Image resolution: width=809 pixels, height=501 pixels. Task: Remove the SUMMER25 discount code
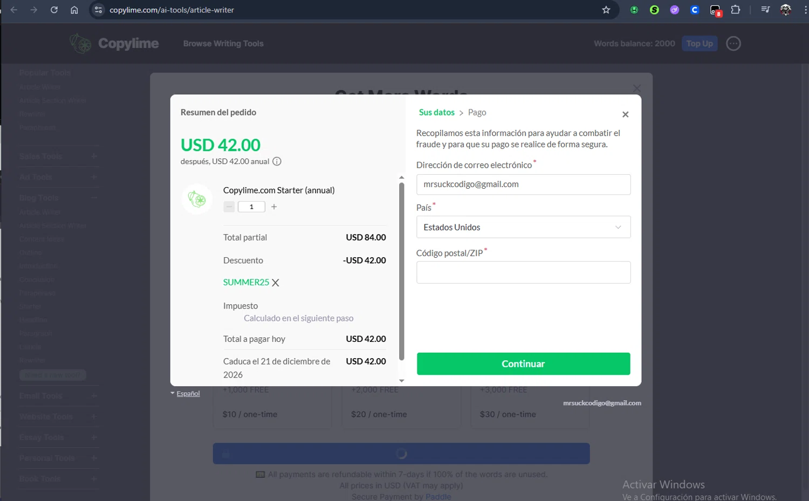pyautogui.click(x=276, y=283)
